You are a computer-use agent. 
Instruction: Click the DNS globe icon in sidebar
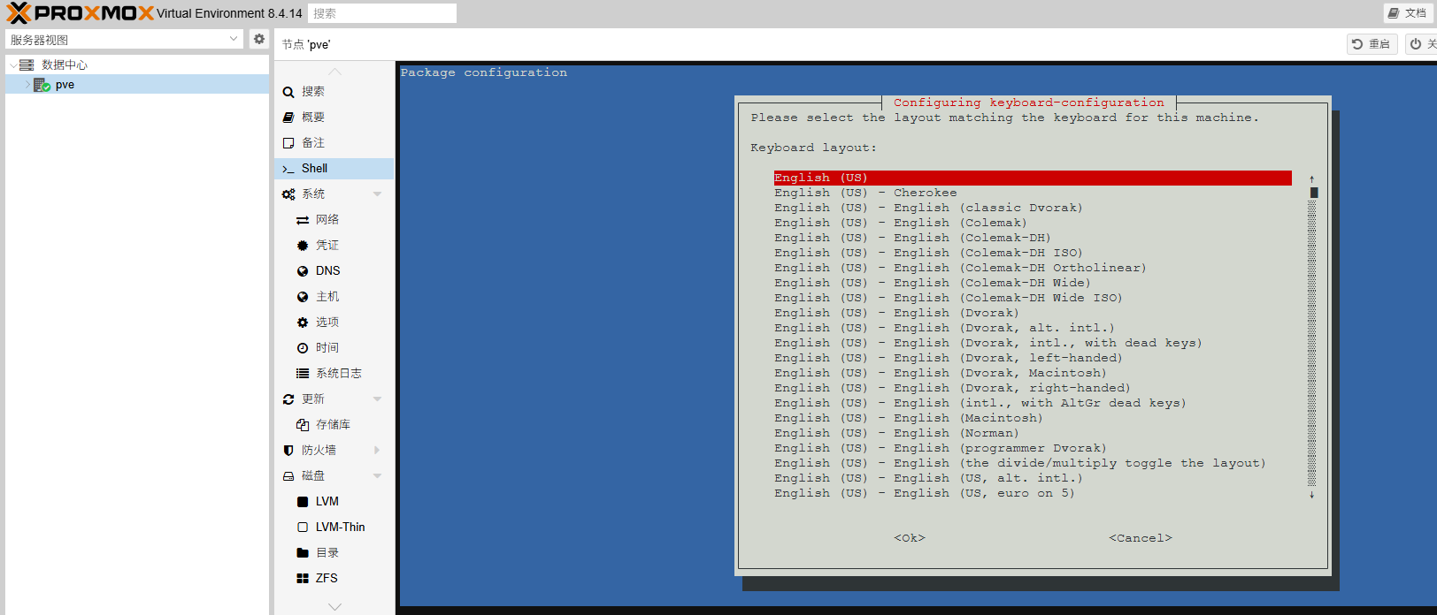point(303,271)
